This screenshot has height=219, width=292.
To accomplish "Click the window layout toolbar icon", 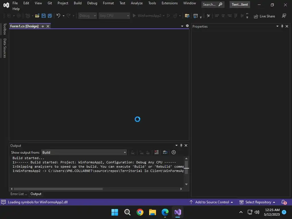I will coord(196,16).
